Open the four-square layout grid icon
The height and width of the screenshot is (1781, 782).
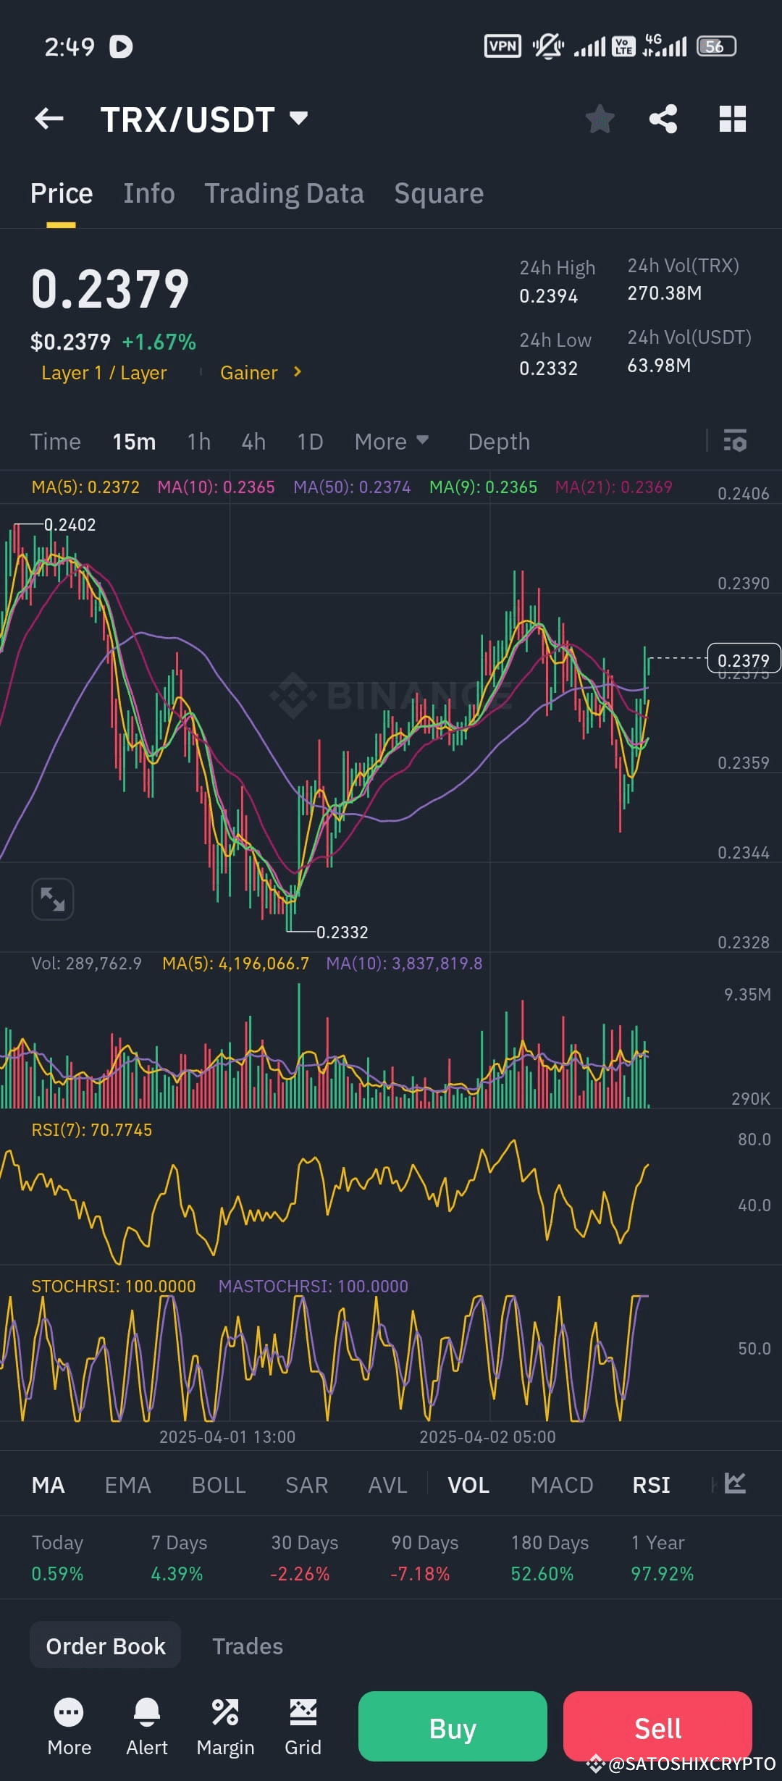click(732, 119)
